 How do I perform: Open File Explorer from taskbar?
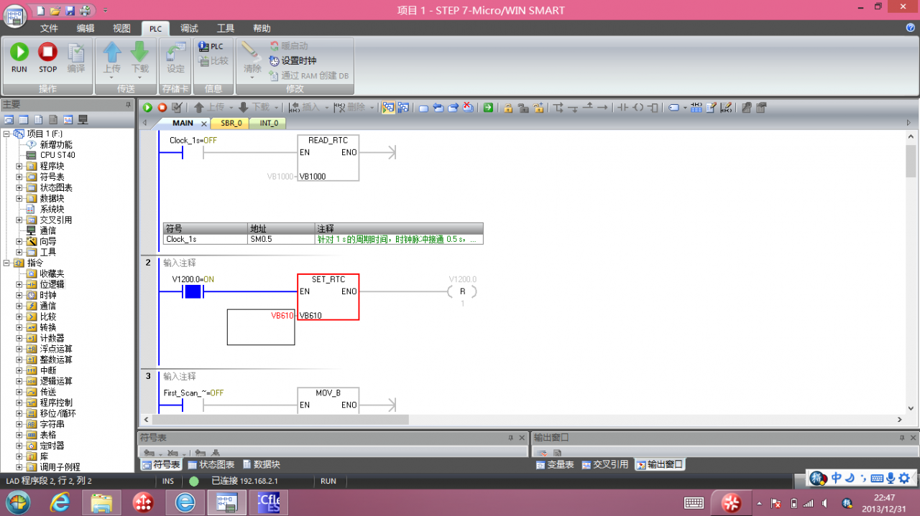click(x=101, y=502)
